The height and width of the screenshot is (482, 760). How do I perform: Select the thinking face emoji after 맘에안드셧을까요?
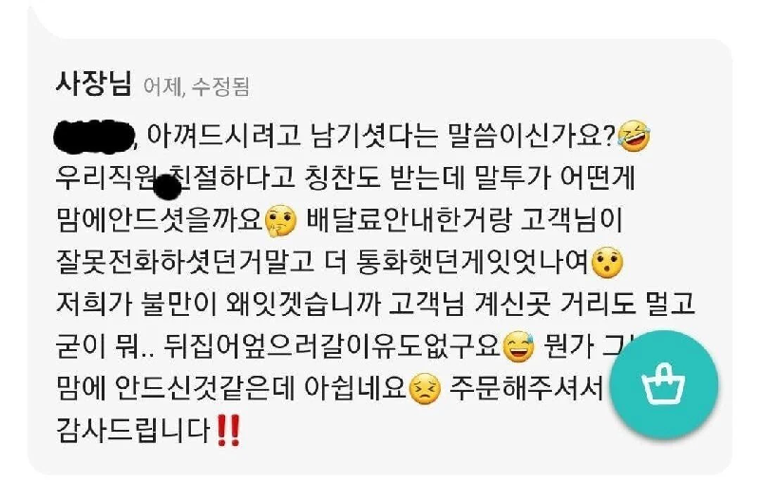280,221
